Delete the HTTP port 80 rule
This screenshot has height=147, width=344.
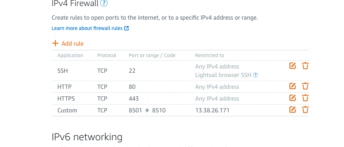[x=305, y=86]
